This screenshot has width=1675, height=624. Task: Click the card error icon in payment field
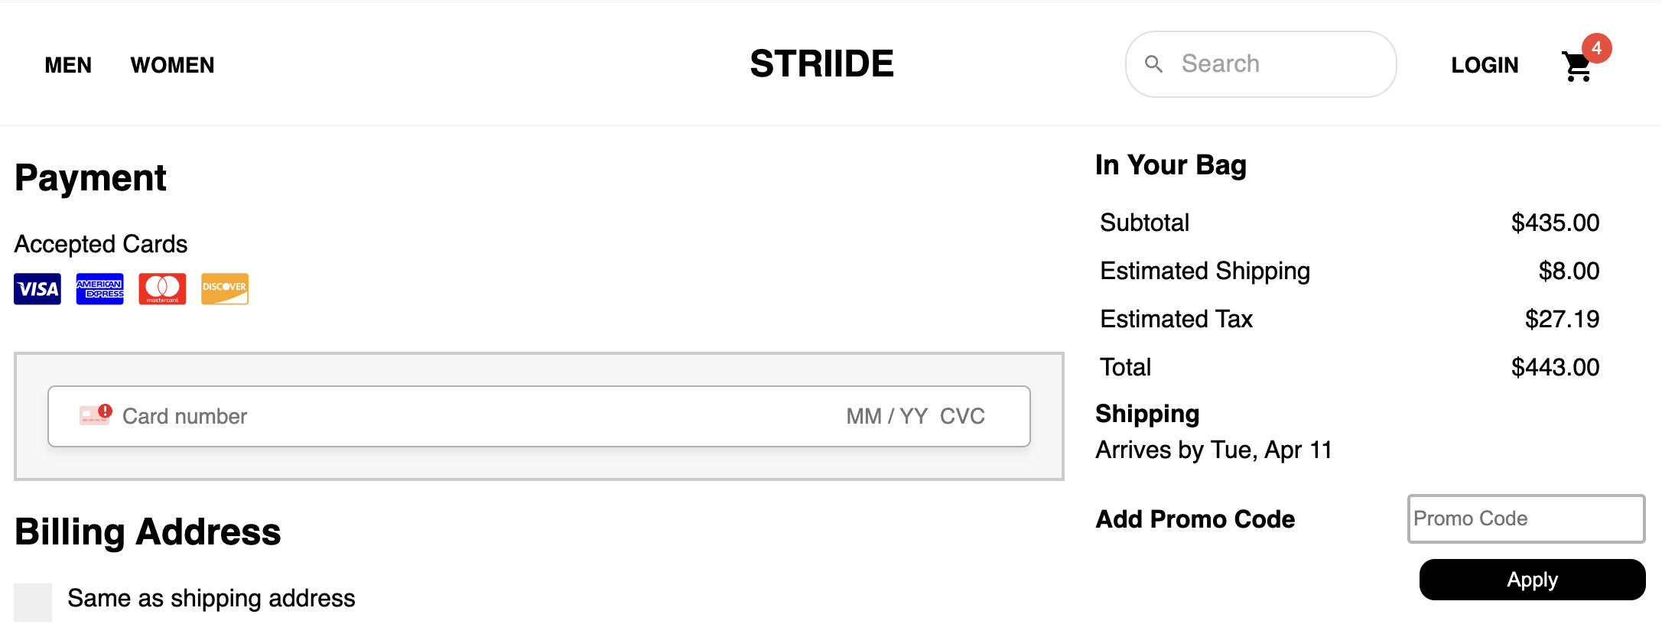tap(96, 415)
